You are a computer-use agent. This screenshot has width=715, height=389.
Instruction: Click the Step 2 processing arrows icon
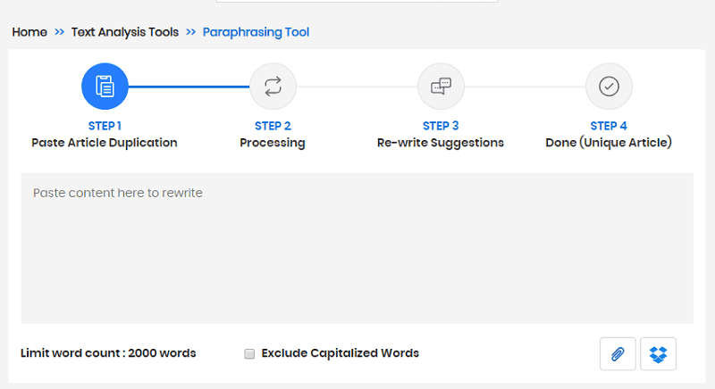coord(273,87)
